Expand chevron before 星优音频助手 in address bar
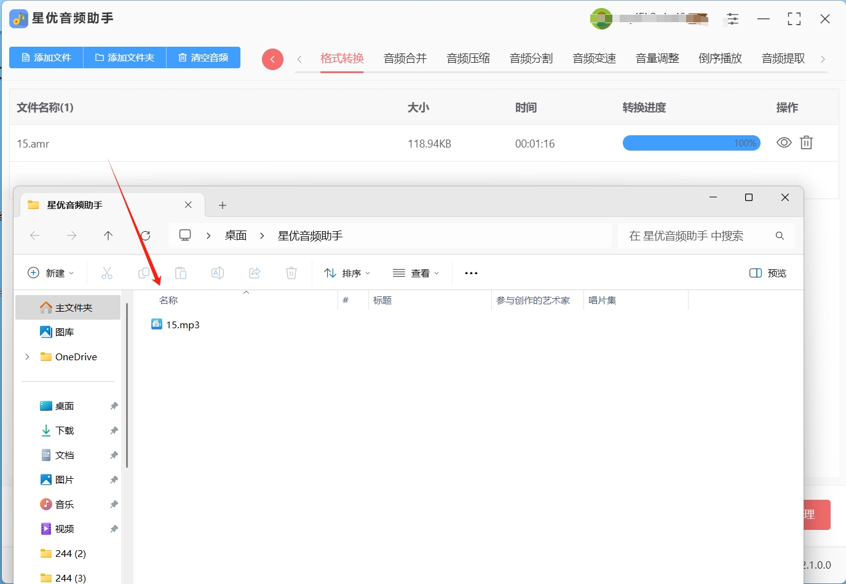Viewport: 846px width, 584px height. tap(262, 235)
